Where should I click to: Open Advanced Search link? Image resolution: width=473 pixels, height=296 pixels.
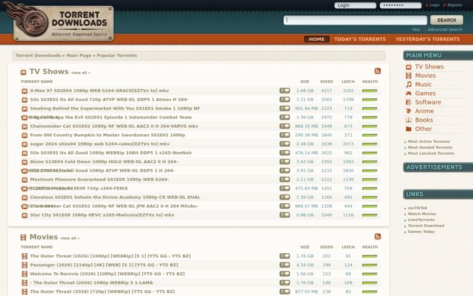tap(445, 30)
